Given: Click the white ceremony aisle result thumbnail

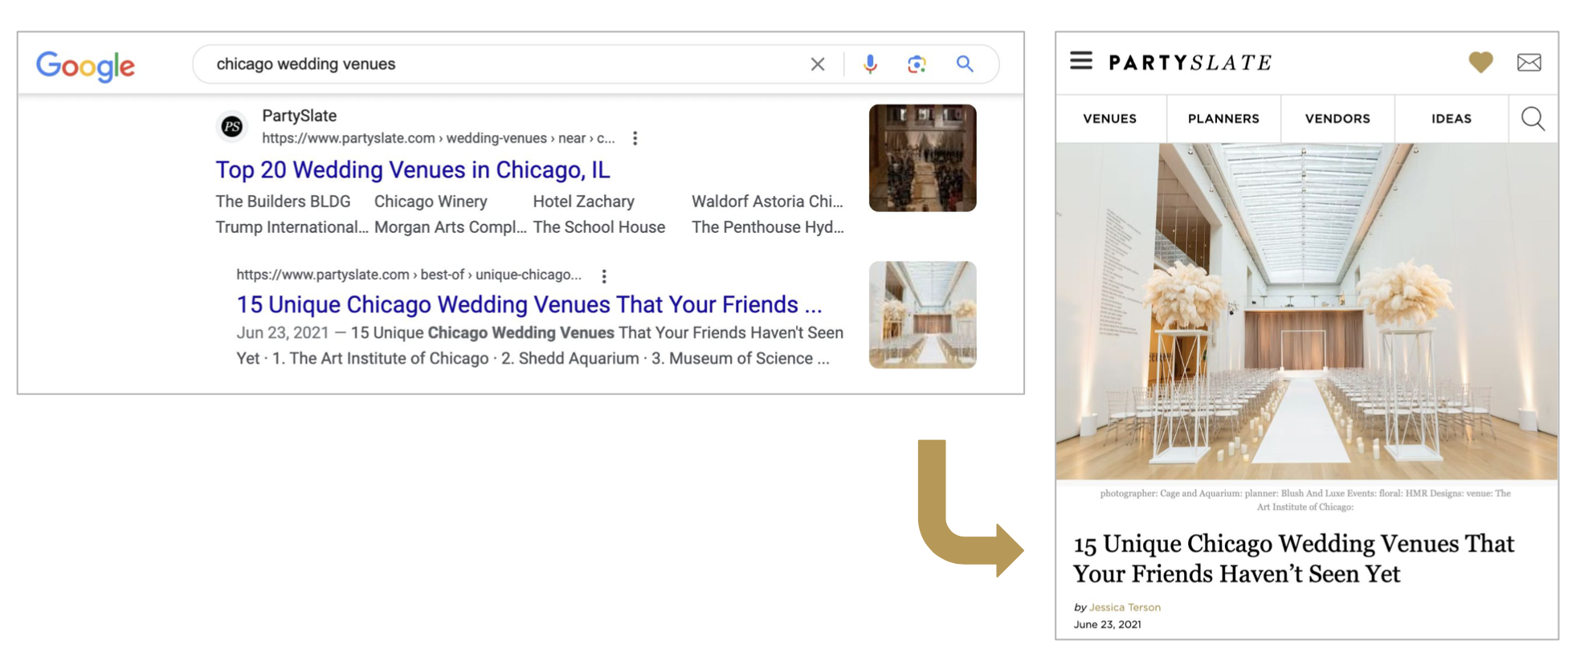Looking at the screenshot, I should tap(923, 315).
